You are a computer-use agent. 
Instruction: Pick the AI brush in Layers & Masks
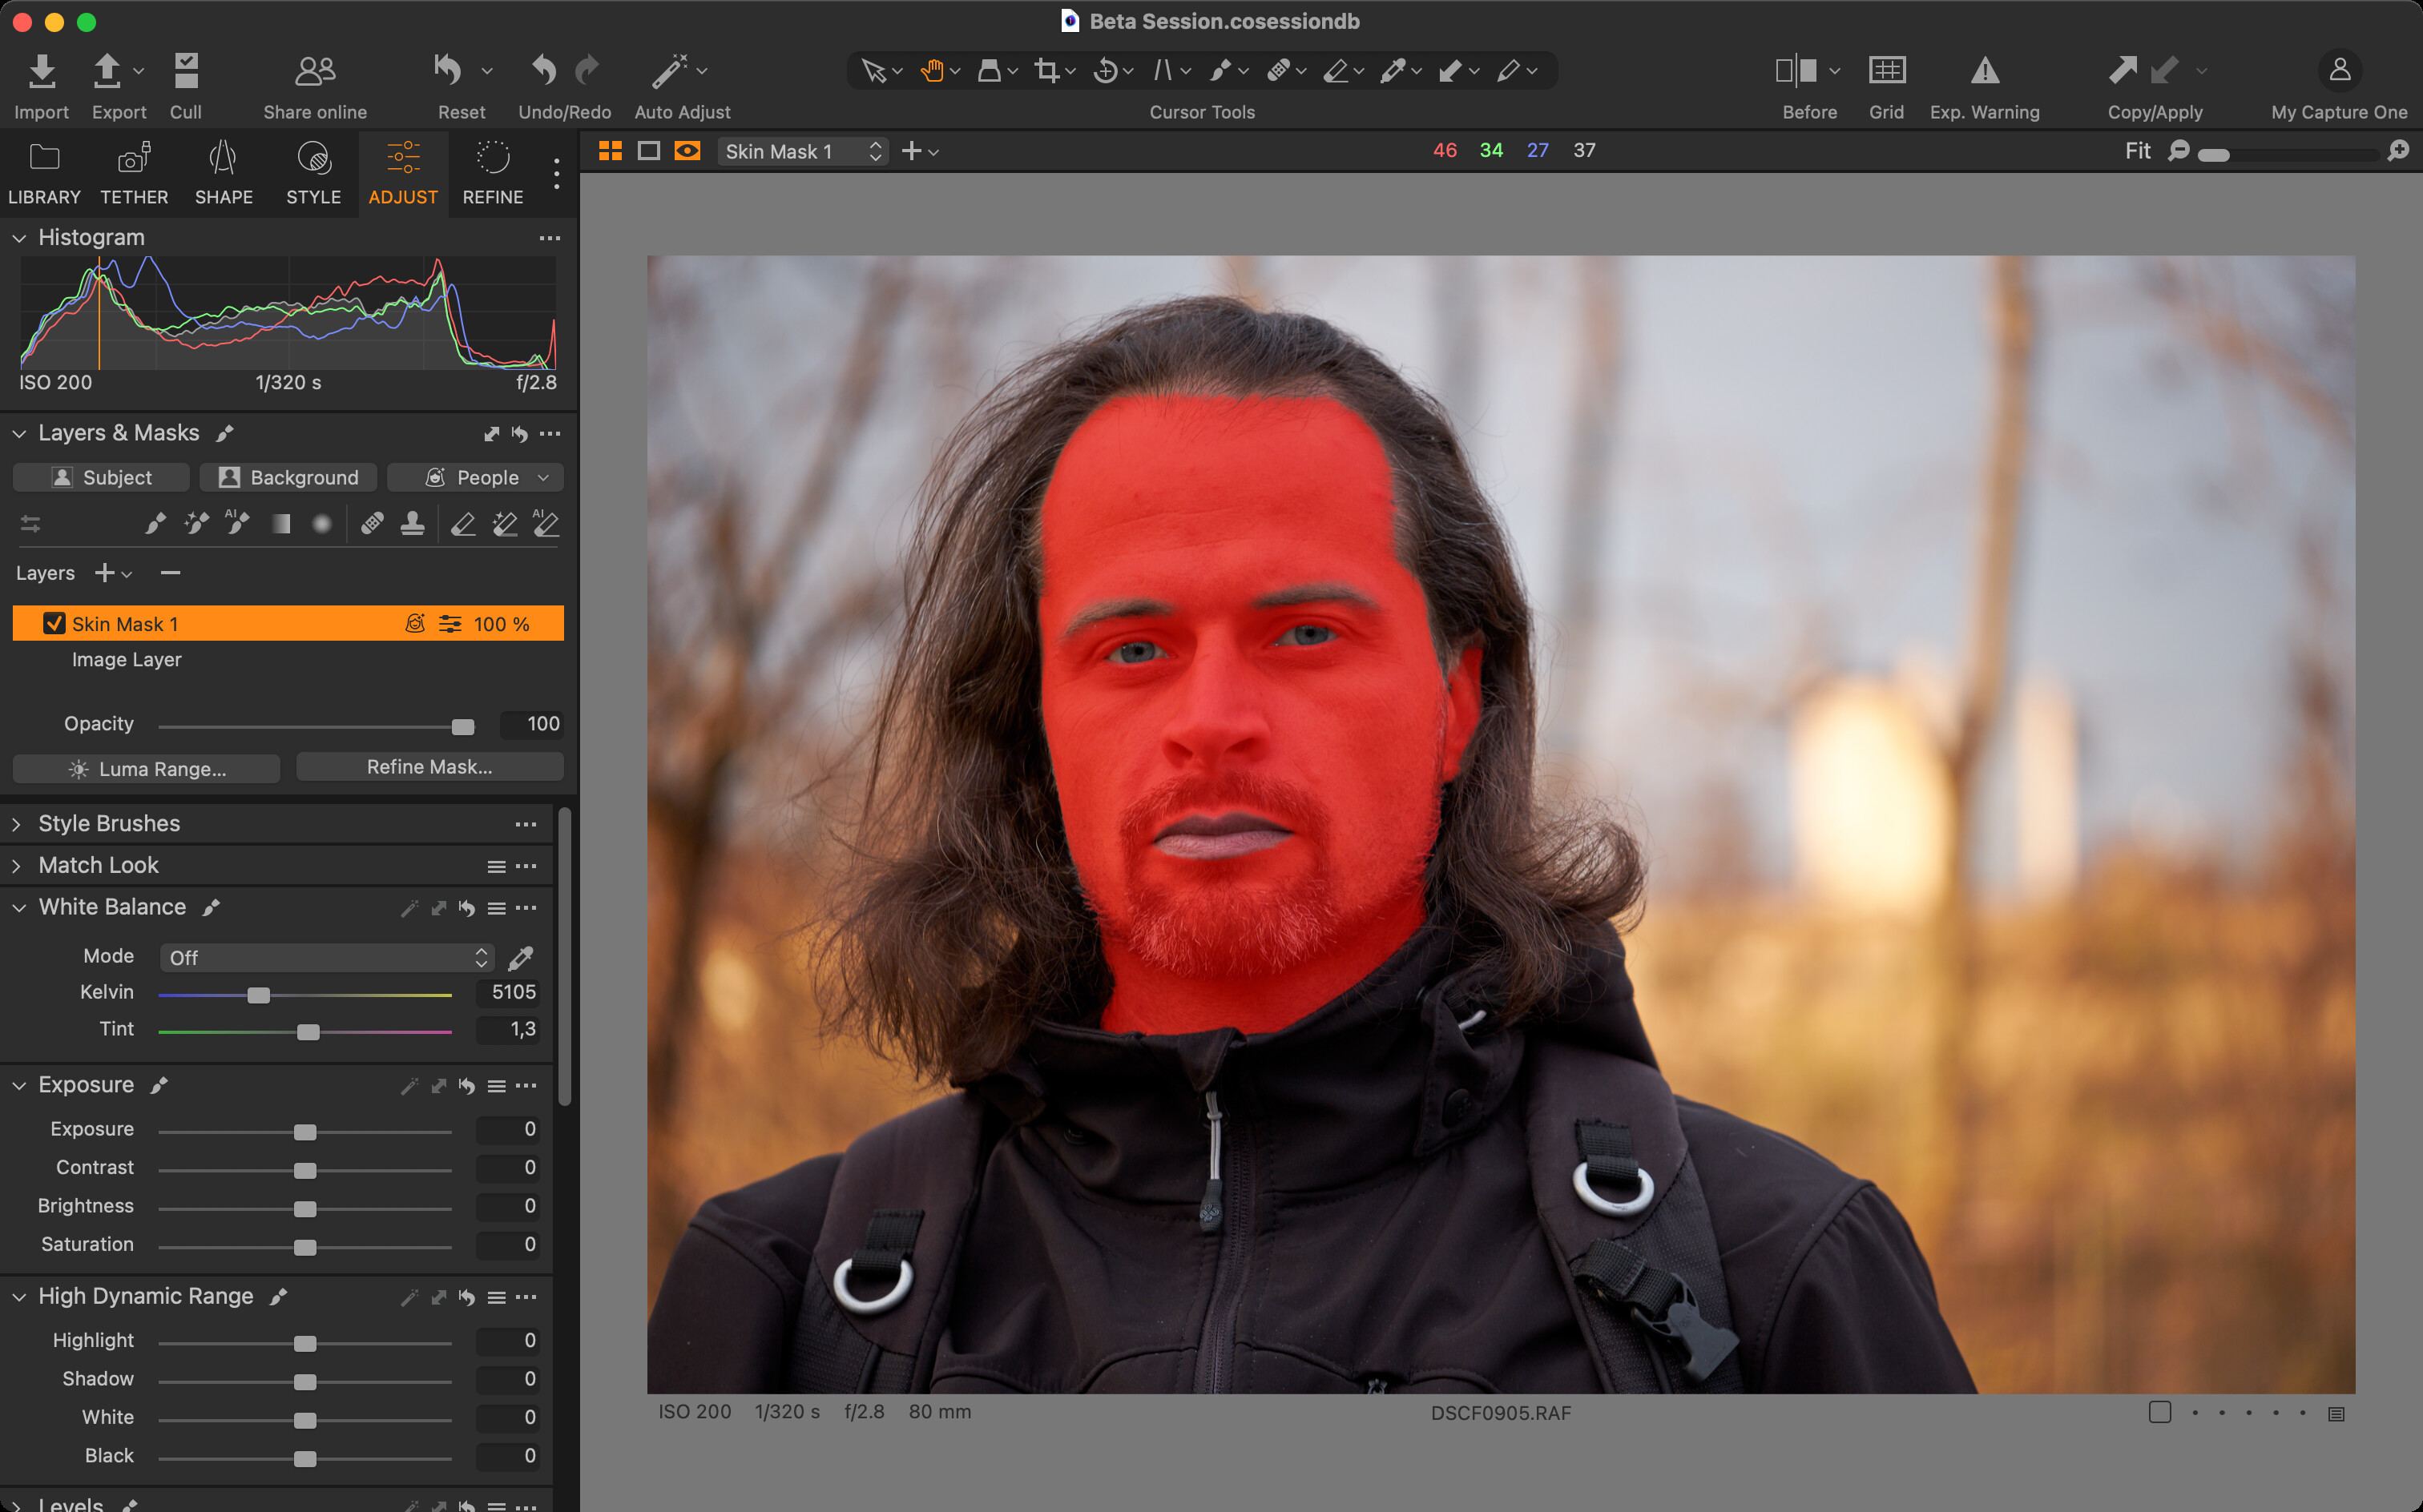pyautogui.click(x=237, y=523)
